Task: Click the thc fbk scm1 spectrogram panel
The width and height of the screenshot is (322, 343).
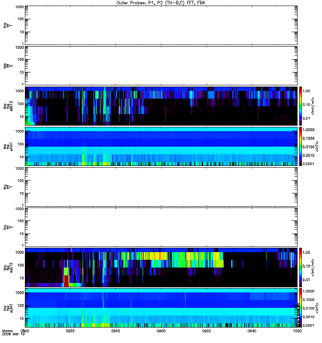Action: pos(161,308)
